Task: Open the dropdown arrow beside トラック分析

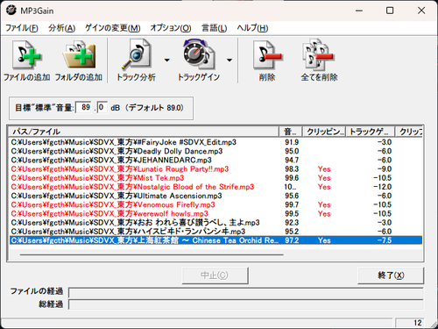Action: (x=166, y=61)
